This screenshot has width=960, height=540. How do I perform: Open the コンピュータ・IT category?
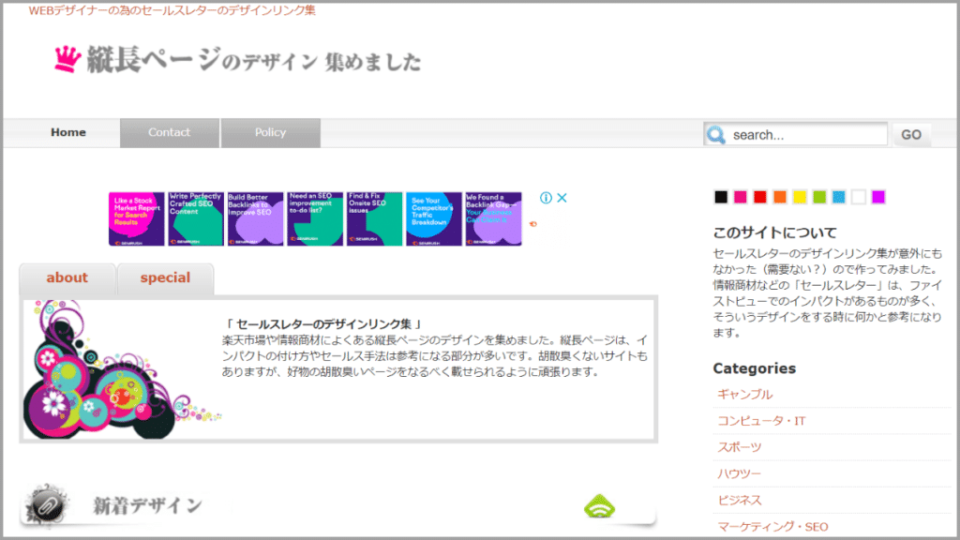coord(761,421)
